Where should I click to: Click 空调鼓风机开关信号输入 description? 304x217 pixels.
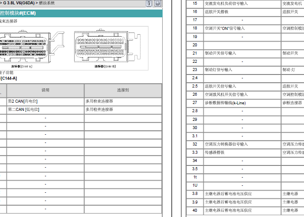[x=226, y=95]
